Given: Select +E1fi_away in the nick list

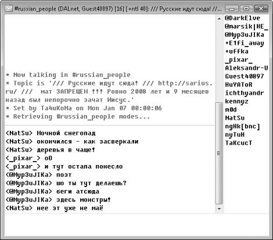Looking at the screenshot, I should coord(245,43).
